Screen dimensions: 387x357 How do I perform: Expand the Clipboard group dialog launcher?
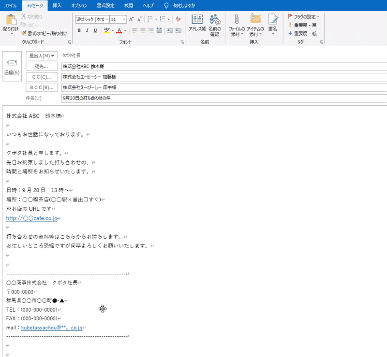click(x=70, y=42)
